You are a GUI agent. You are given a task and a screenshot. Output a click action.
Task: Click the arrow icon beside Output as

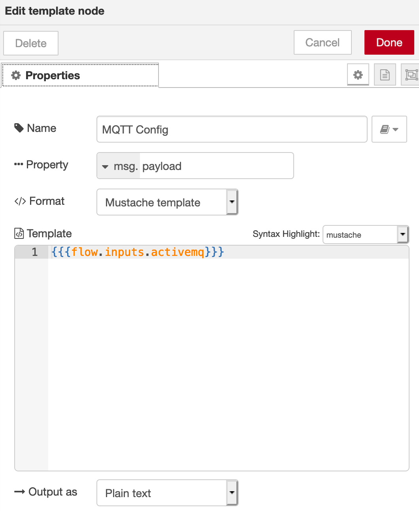click(19, 492)
